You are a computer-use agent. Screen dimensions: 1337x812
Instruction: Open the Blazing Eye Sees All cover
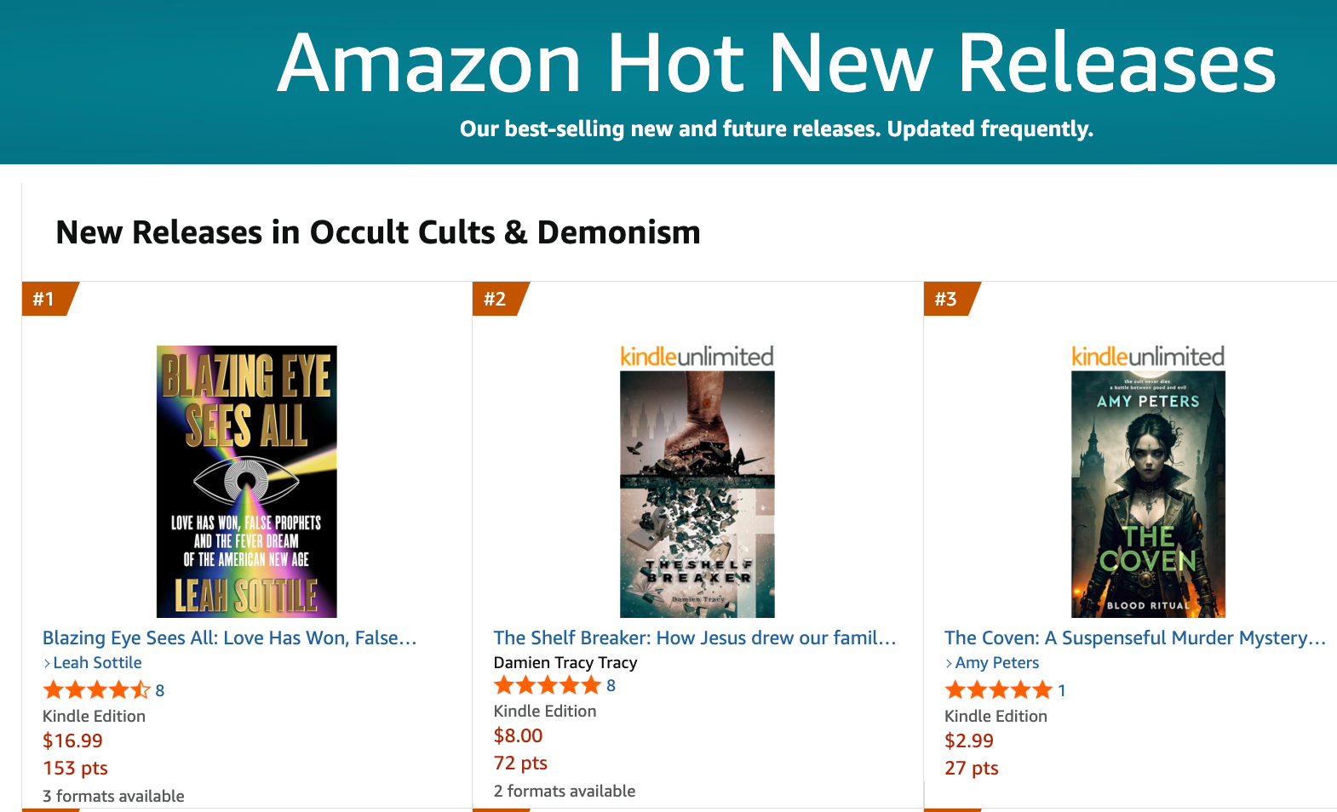246,481
